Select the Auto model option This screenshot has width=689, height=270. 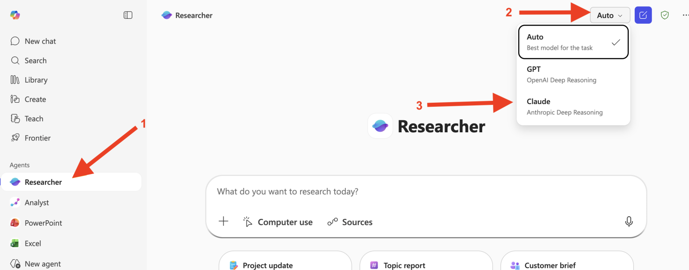pyautogui.click(x=573, y=42)
